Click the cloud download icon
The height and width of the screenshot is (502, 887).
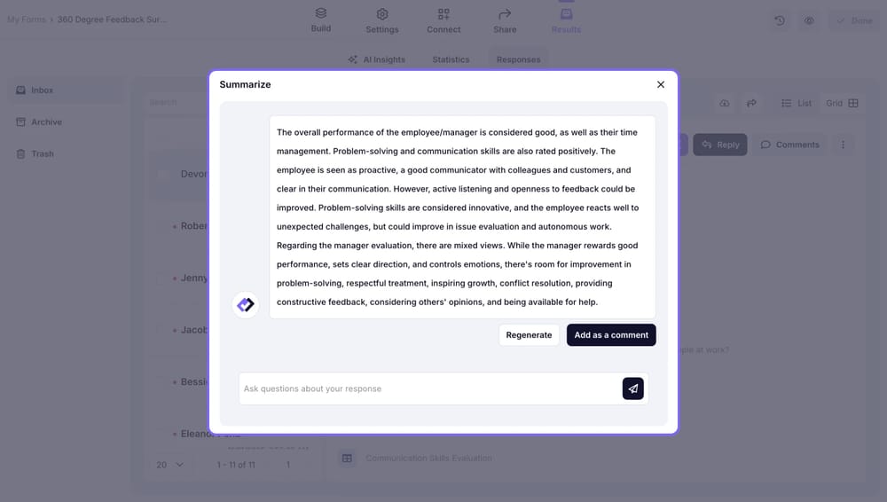(x=725, y=104)
